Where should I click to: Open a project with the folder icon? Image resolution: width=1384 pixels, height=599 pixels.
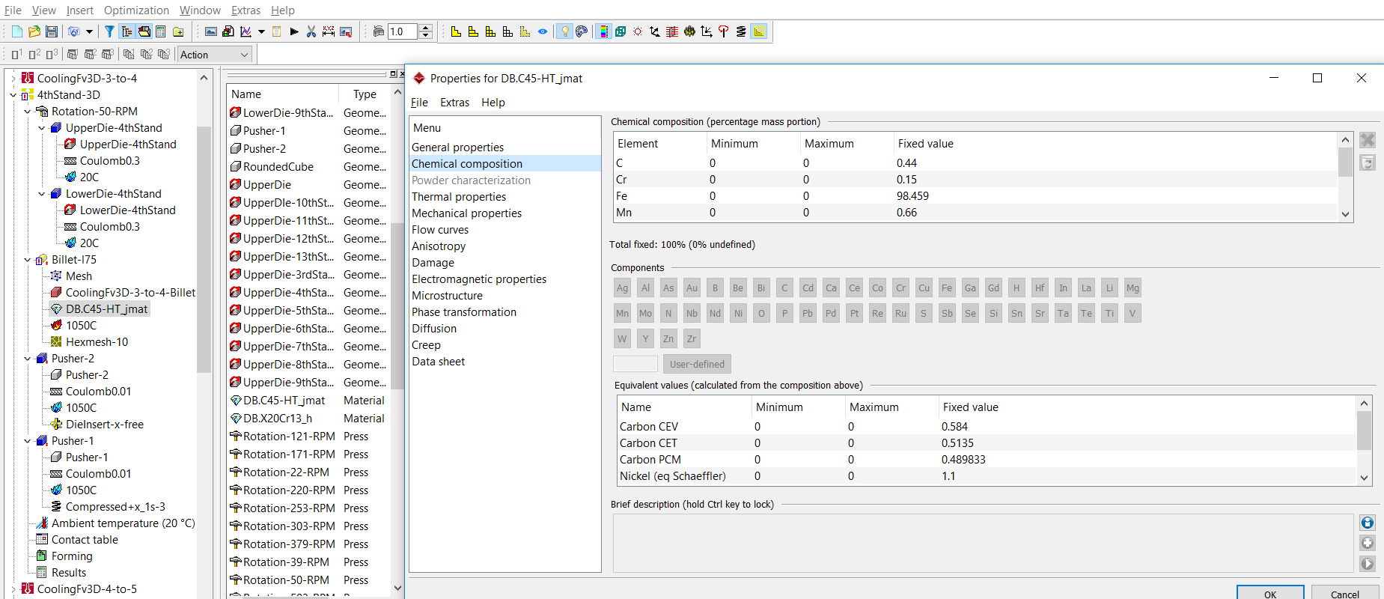34,31
